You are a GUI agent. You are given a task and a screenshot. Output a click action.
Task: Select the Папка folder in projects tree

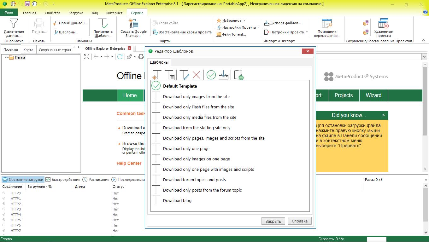17,57
